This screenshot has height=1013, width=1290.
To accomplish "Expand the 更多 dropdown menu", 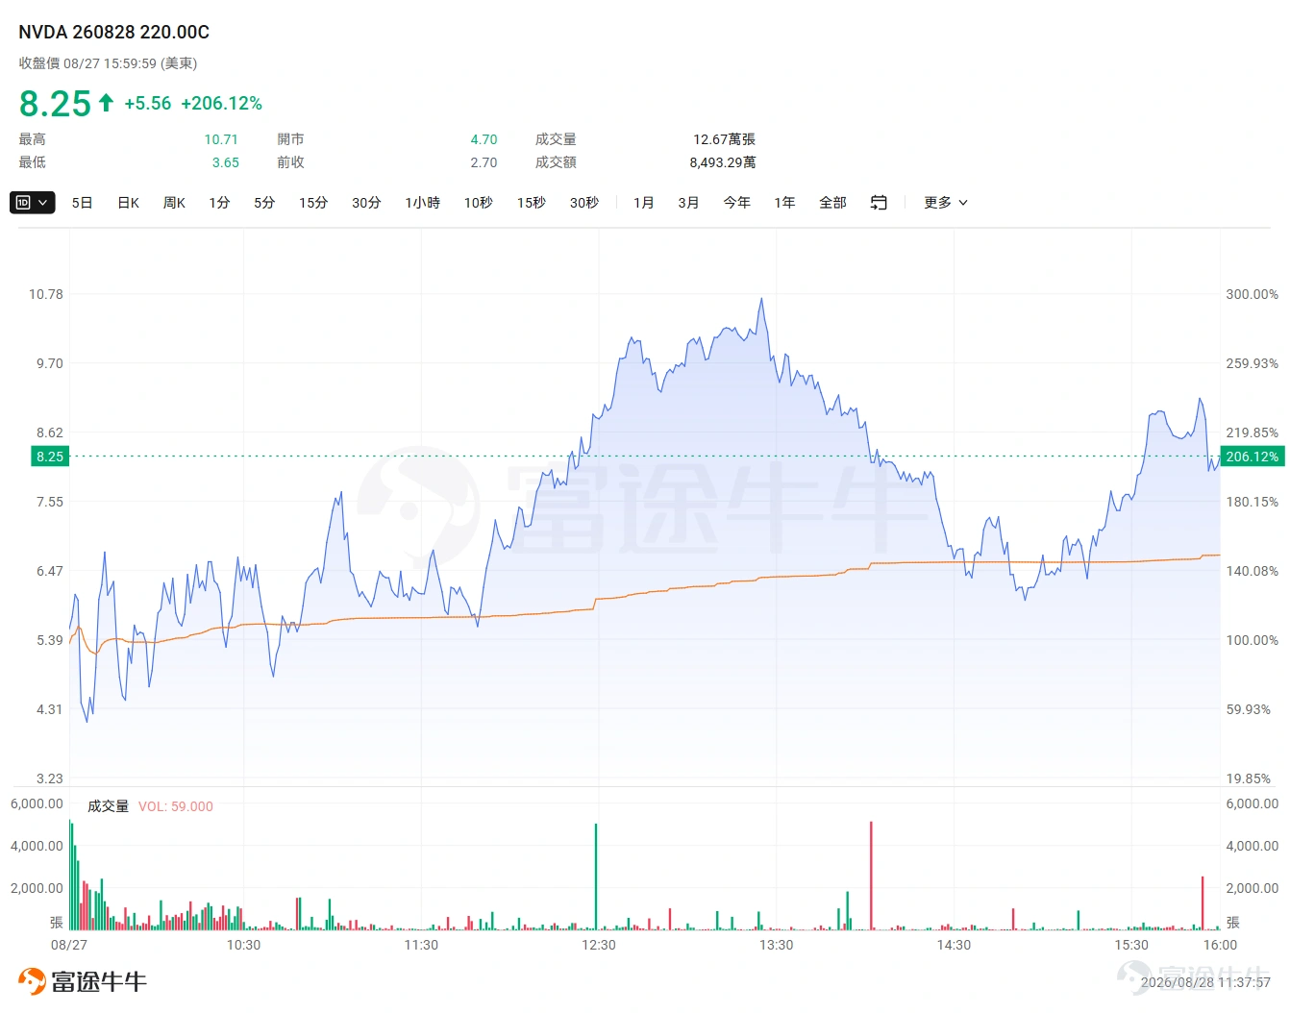I will pos(946,203).
